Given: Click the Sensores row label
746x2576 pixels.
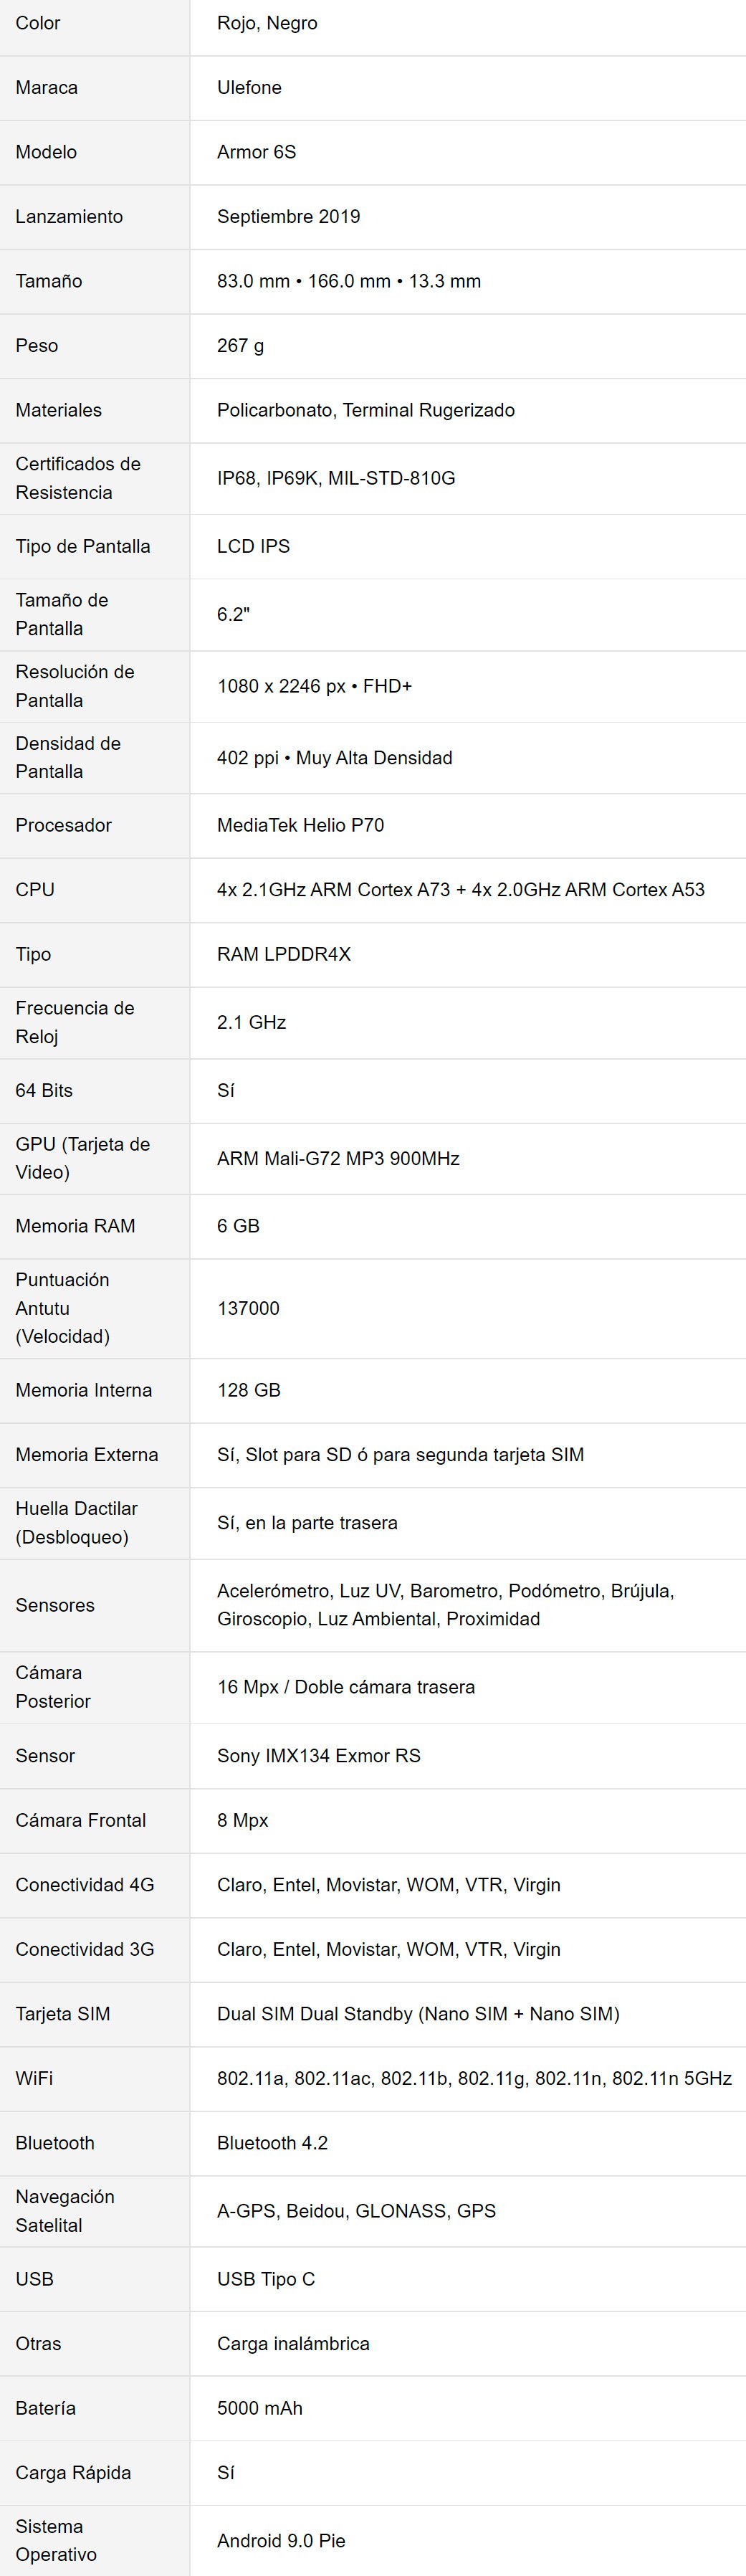Looking at the screenshot, I should 55,1605.
